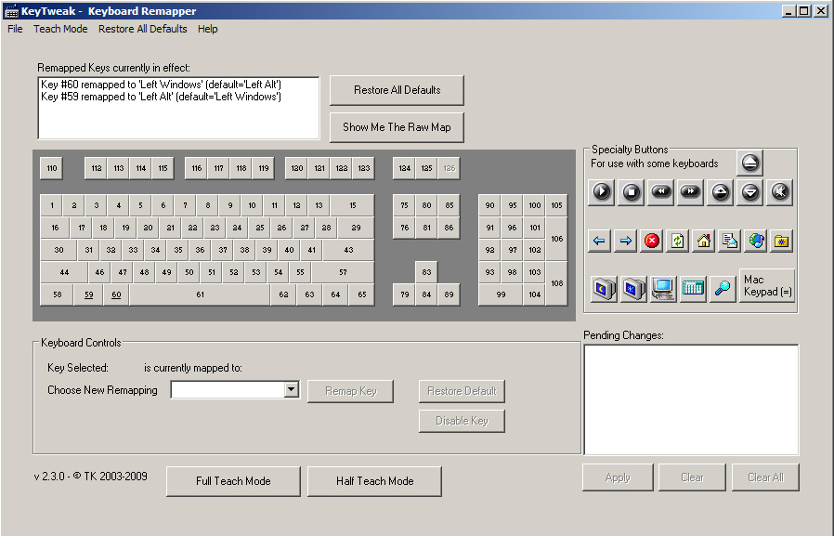Click the Play media specialty button
The width and height of the screenshot is (834, 536).
point(602,192)
